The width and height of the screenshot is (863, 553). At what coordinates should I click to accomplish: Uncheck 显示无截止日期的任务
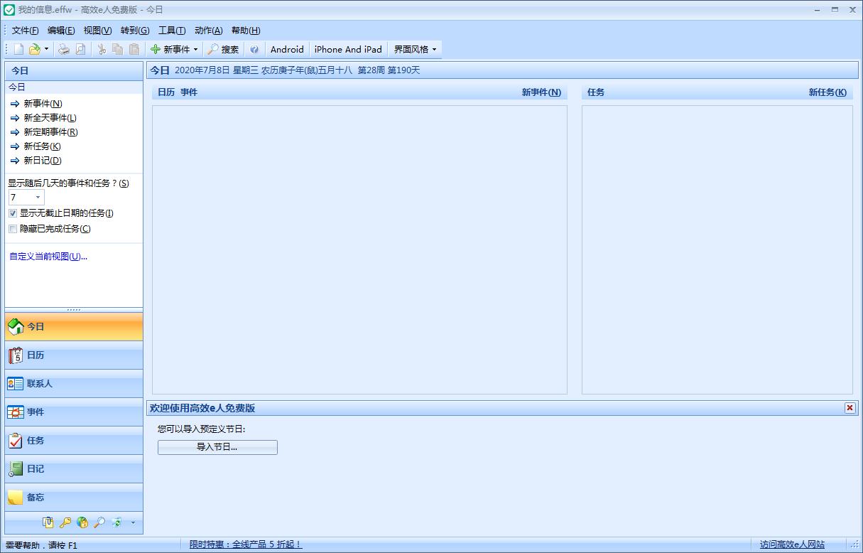click(x=12, y=213)
